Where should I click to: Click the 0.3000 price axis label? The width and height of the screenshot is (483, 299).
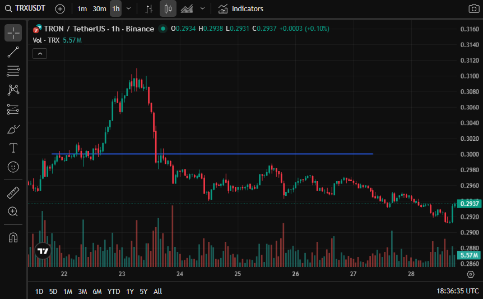[470, 154]
